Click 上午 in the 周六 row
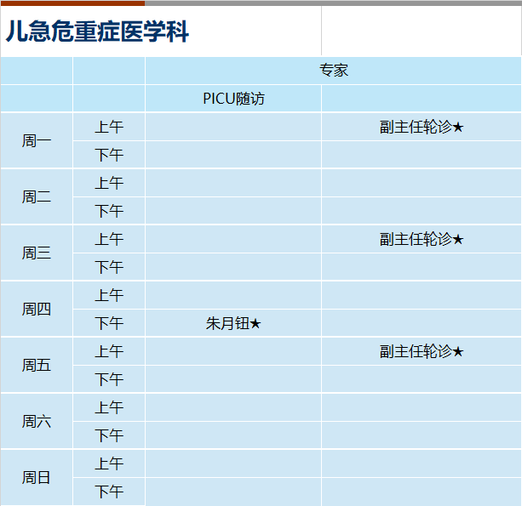522x506 pixels. pyautogui.click(x=109, y=407)
